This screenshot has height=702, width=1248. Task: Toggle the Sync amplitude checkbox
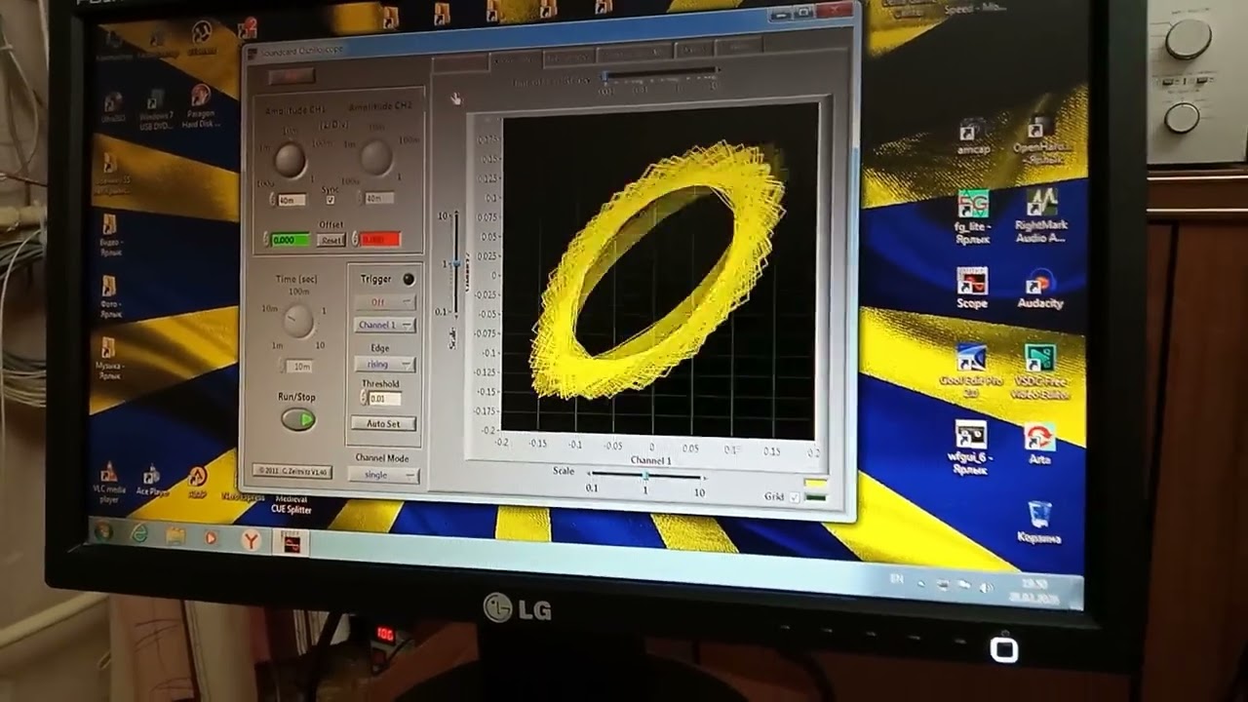pos(330,200)
